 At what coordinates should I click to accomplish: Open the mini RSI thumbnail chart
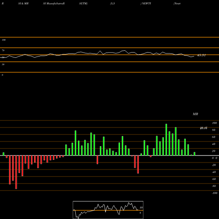108,210
